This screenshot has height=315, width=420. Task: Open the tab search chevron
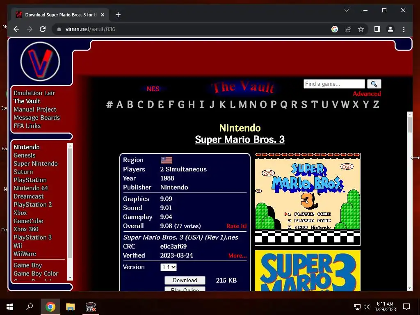(x=346, y=10)
